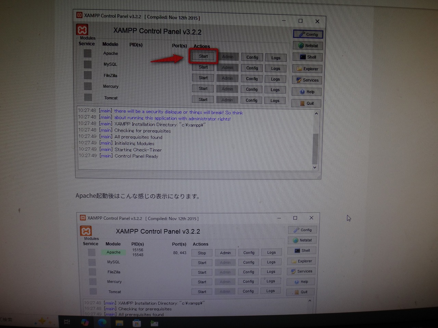Open Help in the lower XAMPP panel
The height and width of the screenshot is (328, 438).
(301, 282)
